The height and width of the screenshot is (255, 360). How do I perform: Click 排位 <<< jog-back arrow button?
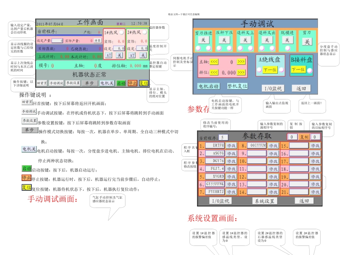pyautogui.click(x=214, y=72)
